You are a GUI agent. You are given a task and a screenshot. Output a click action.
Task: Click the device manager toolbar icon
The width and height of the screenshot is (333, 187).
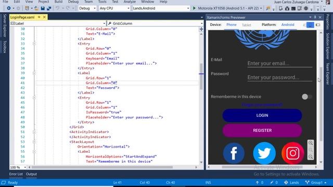coord(281,8)
